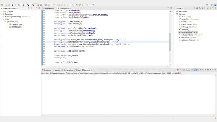This screenshot has height=122, width=217.
Task: Toggle Word Wrap in Console toolbar
Action: 192,70
